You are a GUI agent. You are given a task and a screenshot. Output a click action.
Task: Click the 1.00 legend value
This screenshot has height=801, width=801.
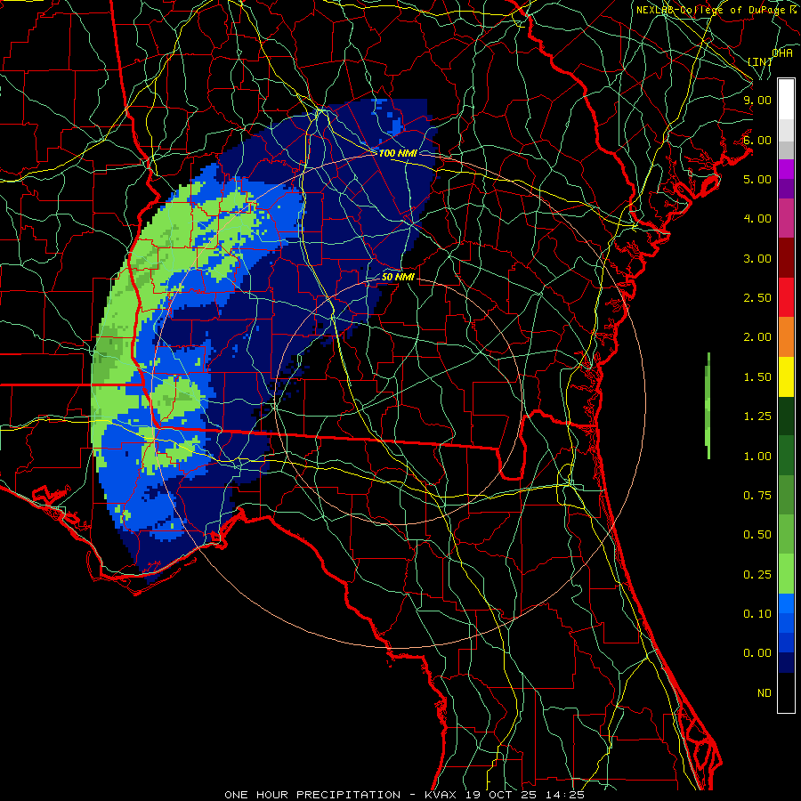[757, 457]
